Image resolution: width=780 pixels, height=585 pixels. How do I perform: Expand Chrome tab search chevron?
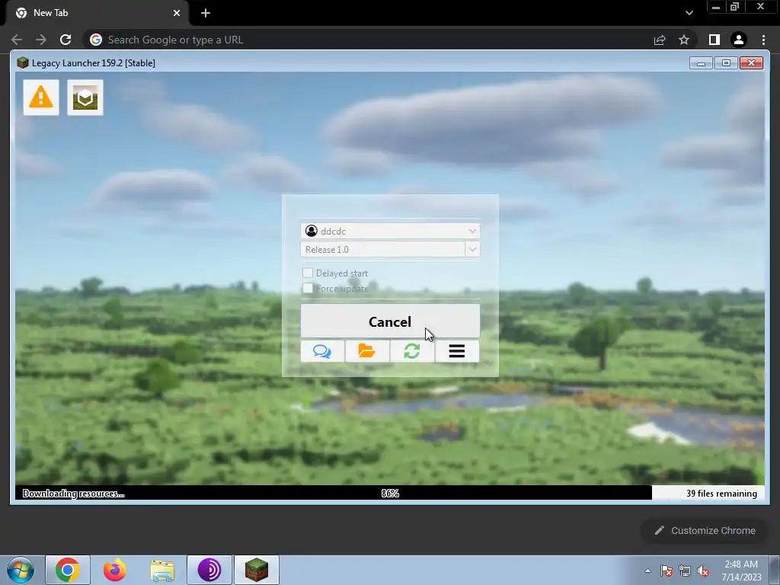coord(689,13)
